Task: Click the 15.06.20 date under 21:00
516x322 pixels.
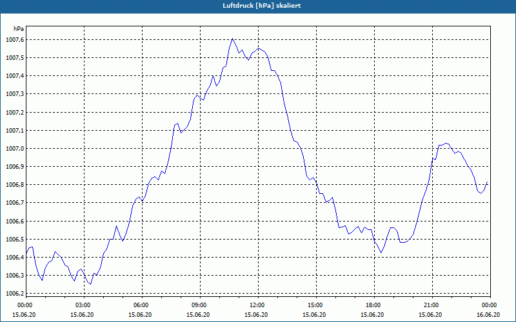Action: coord(430,314)
